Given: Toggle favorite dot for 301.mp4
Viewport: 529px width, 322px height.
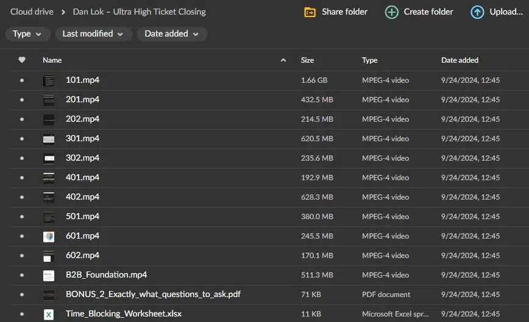Looking at the screenshot, I should pos(22,139).
